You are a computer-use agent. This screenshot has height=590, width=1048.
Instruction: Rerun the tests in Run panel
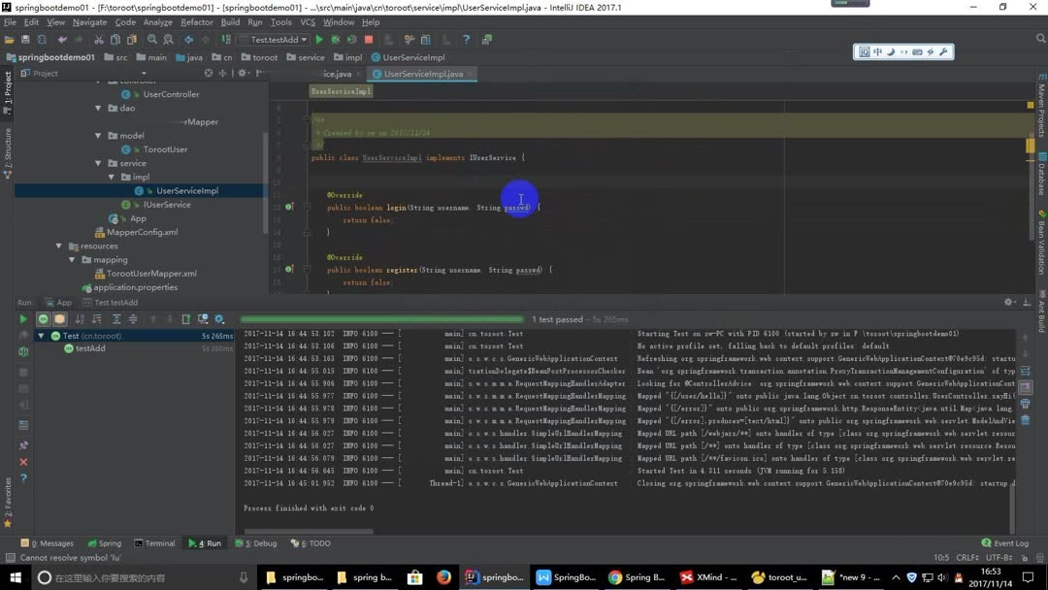[x=23, y=318]
